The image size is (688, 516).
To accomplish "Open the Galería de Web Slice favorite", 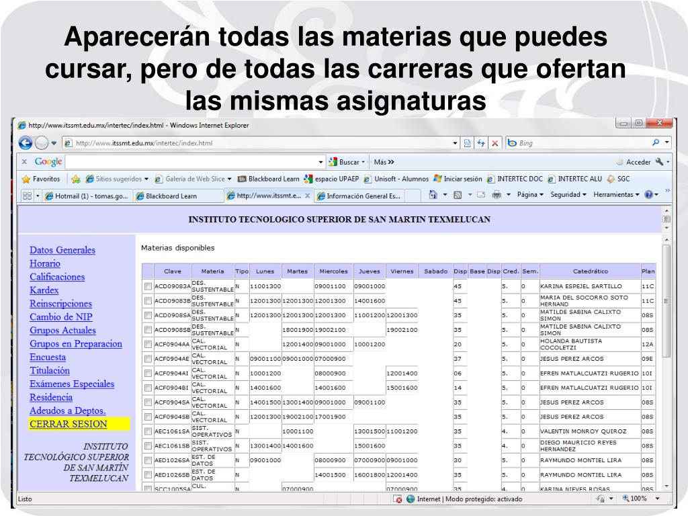I will point(192,179).
